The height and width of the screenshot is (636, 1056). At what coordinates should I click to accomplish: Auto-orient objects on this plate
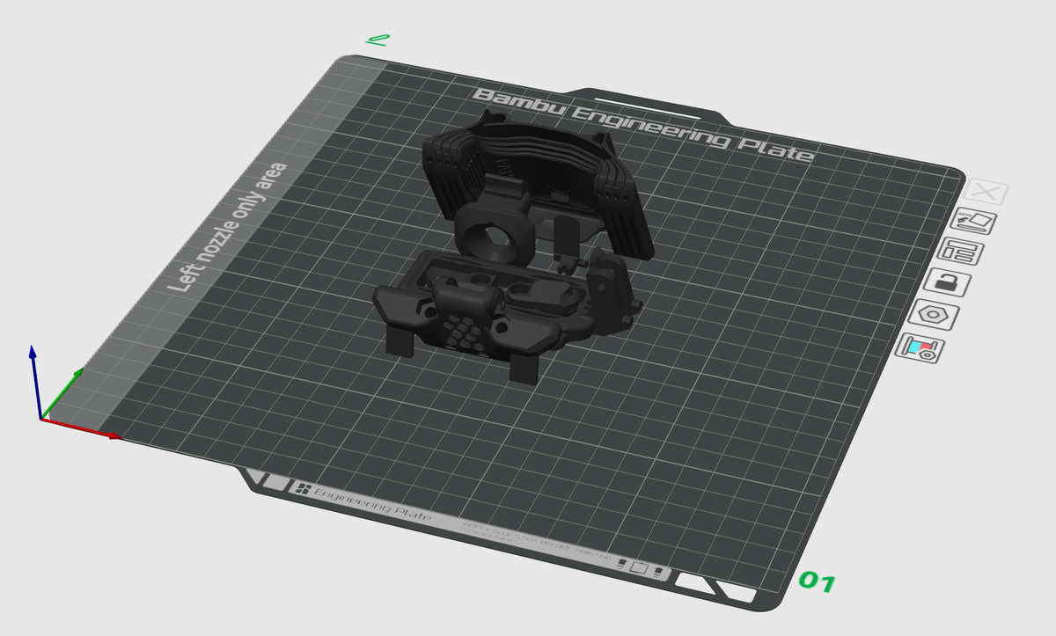(x=973, y=221)
